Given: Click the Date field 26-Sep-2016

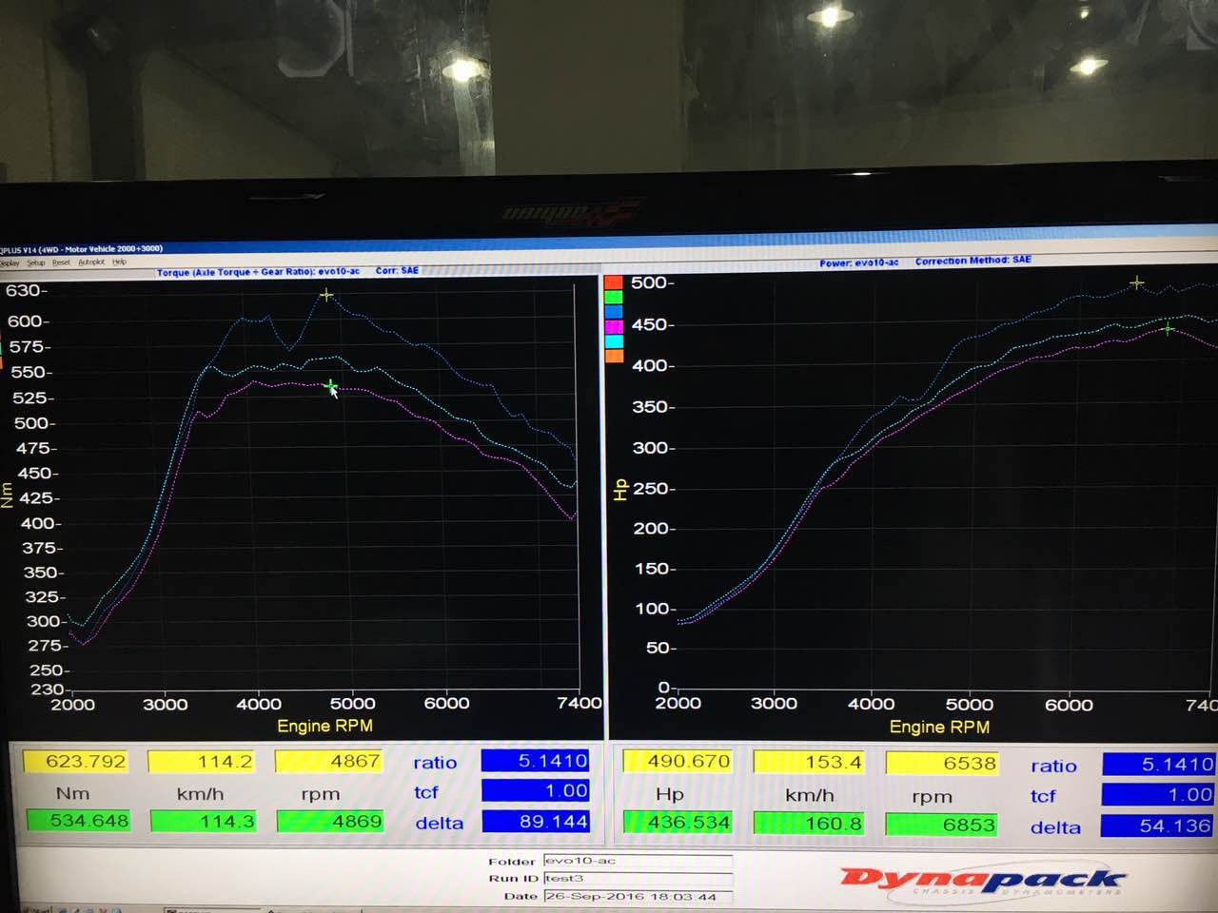Looking at the screenshot, I should click(638, 896).
